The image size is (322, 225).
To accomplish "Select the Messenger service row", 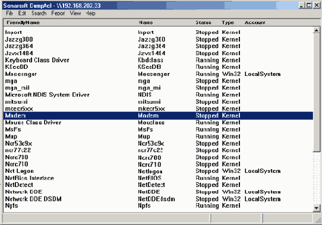I will (x=159, y=74).
